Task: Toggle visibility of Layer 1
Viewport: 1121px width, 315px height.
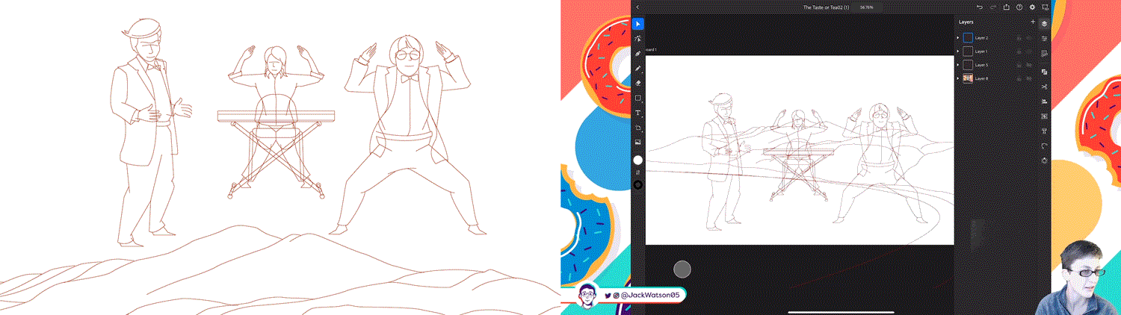Action: 1029,51
